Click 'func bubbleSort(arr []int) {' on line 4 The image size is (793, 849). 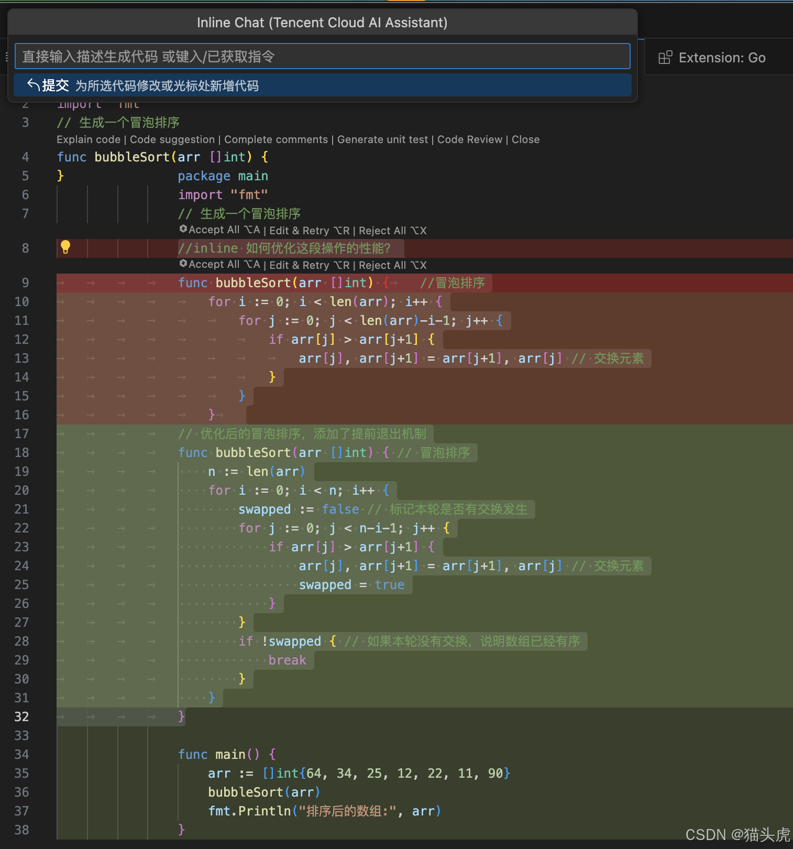pos(163,157)
